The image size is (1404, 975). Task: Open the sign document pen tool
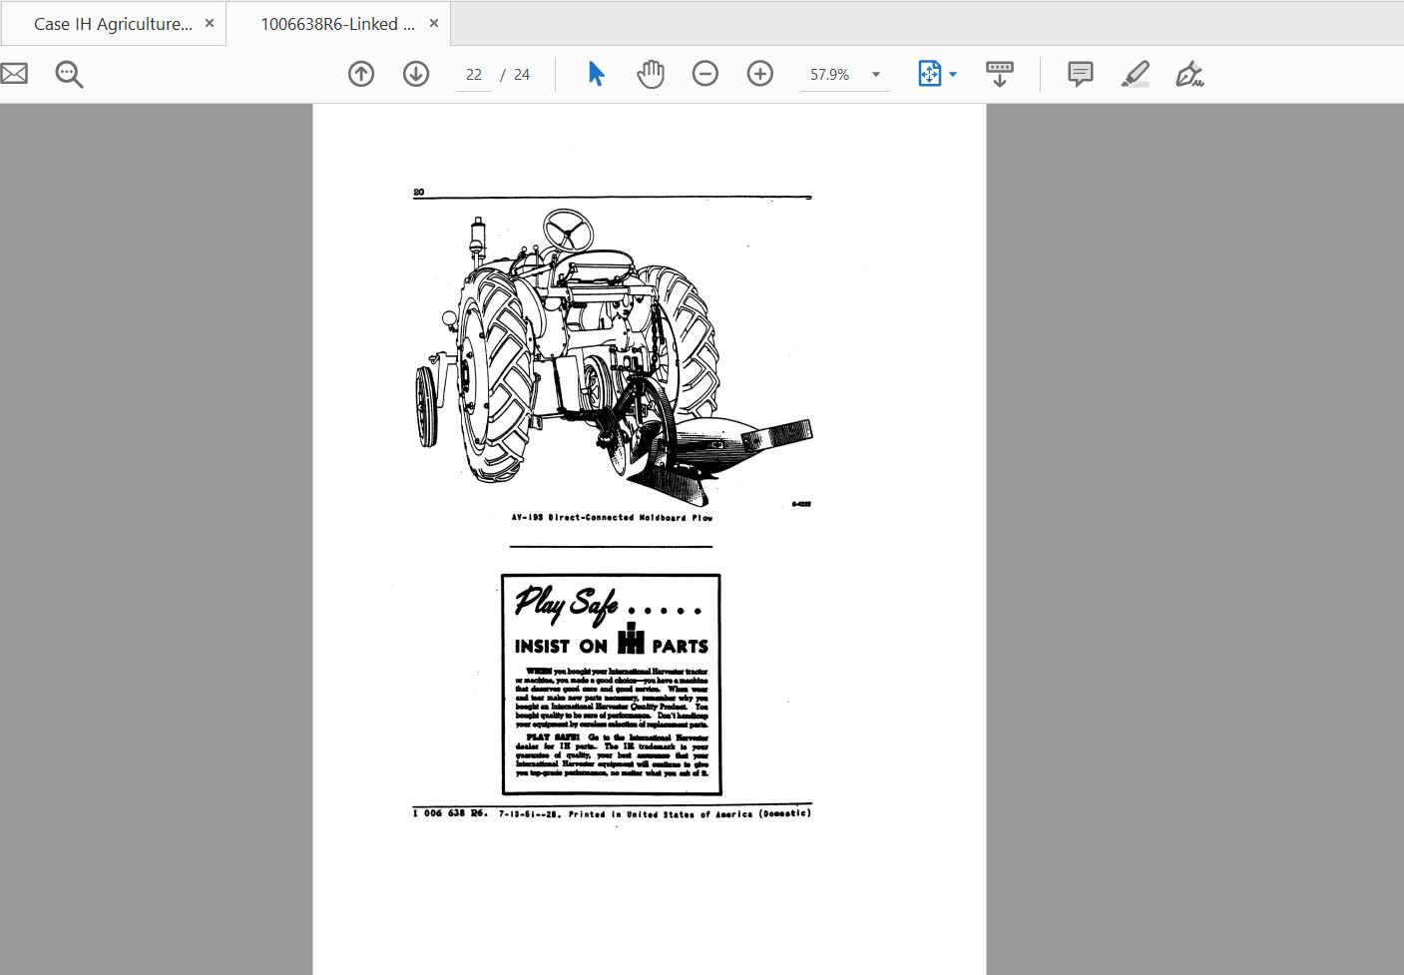click(1189, 74)
